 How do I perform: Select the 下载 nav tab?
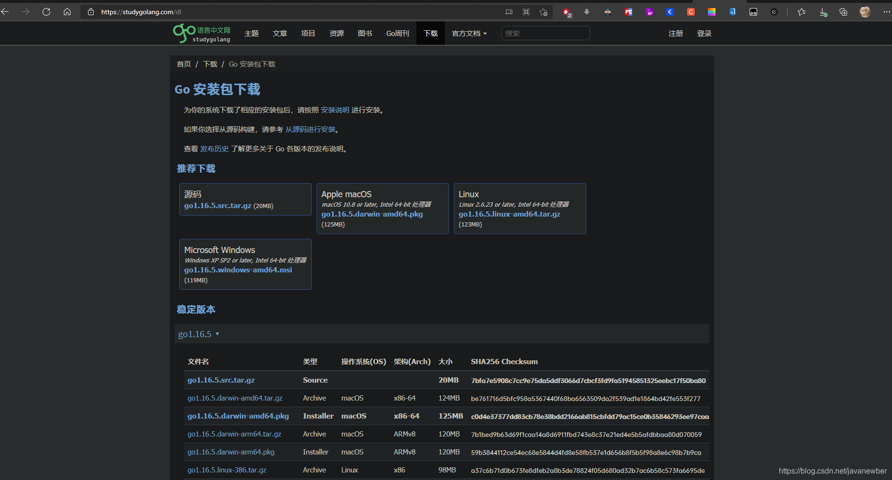[431, 34]
